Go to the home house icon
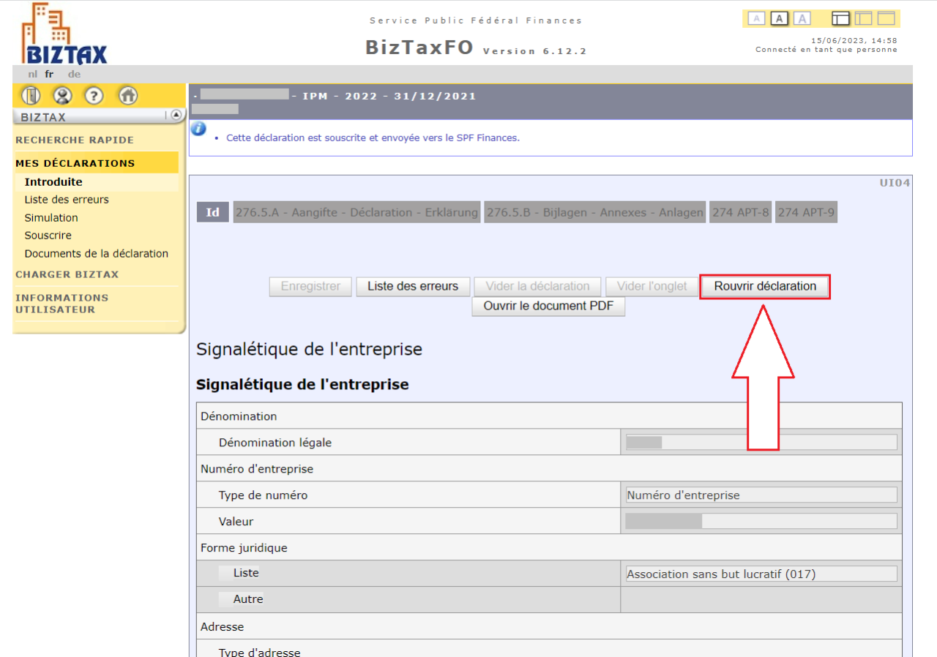937x657 pixels. point(128,95)
